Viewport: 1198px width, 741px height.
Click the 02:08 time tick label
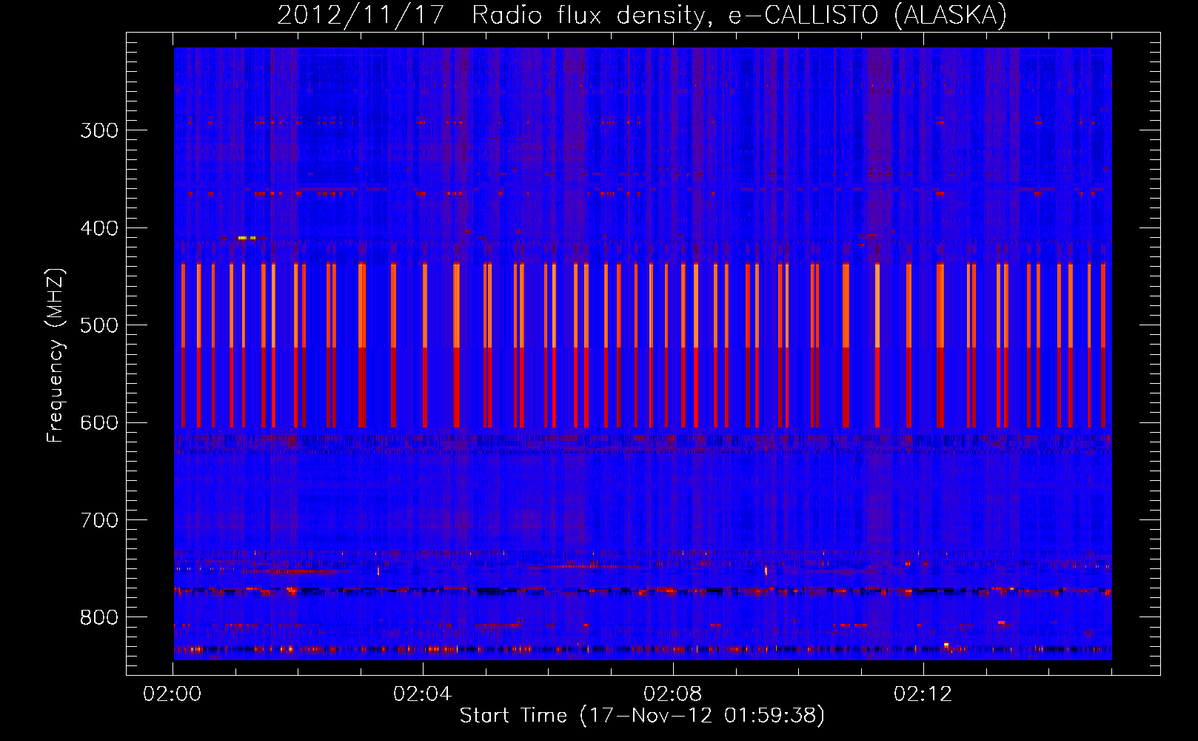[673, 694]
